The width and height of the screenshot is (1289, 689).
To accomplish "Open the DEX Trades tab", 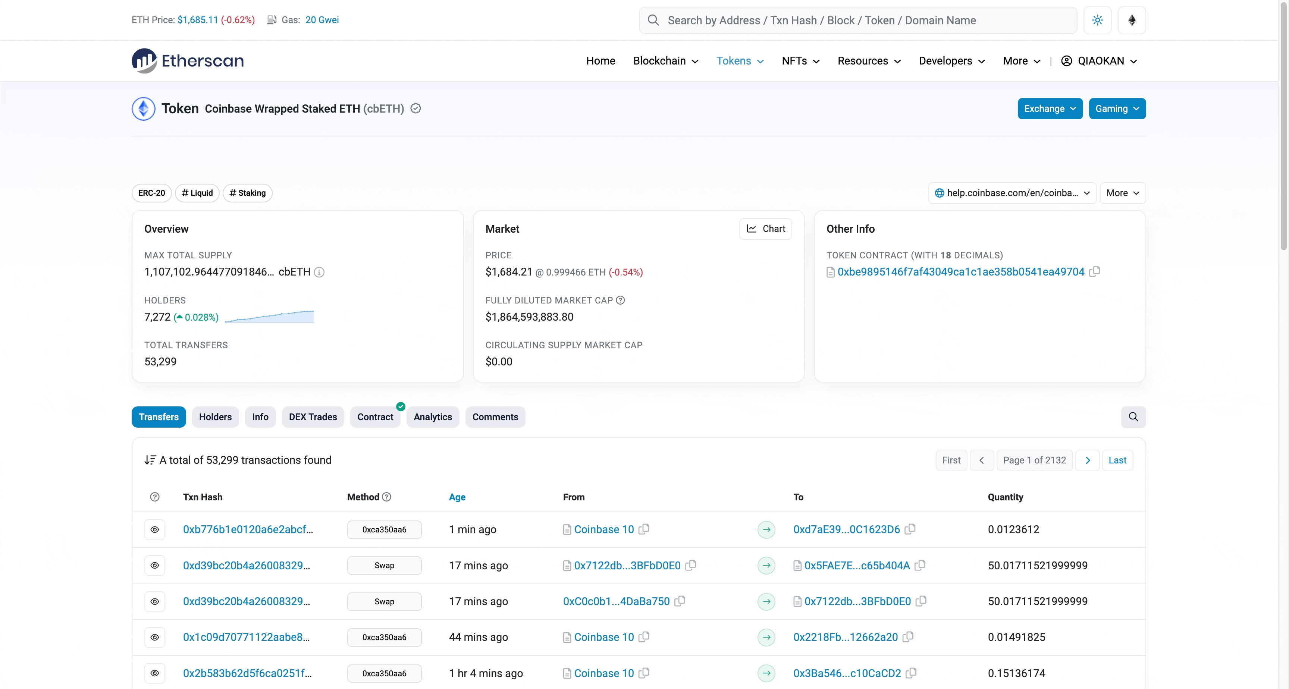I will (313, 417).
